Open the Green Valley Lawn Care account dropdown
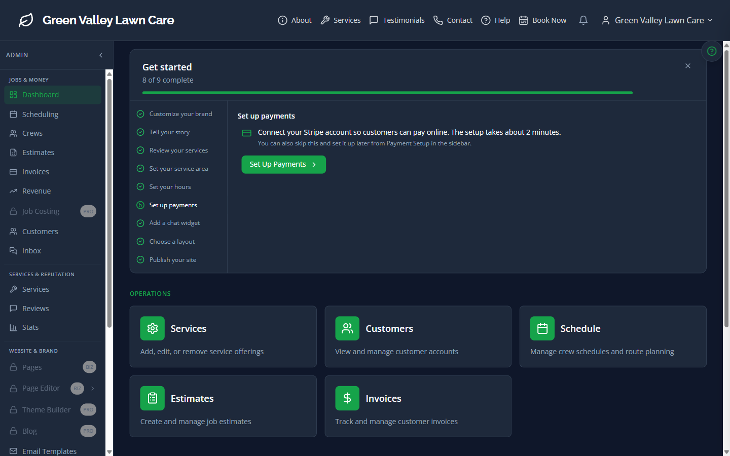This screenshot has width=730, height=456. 657,20
